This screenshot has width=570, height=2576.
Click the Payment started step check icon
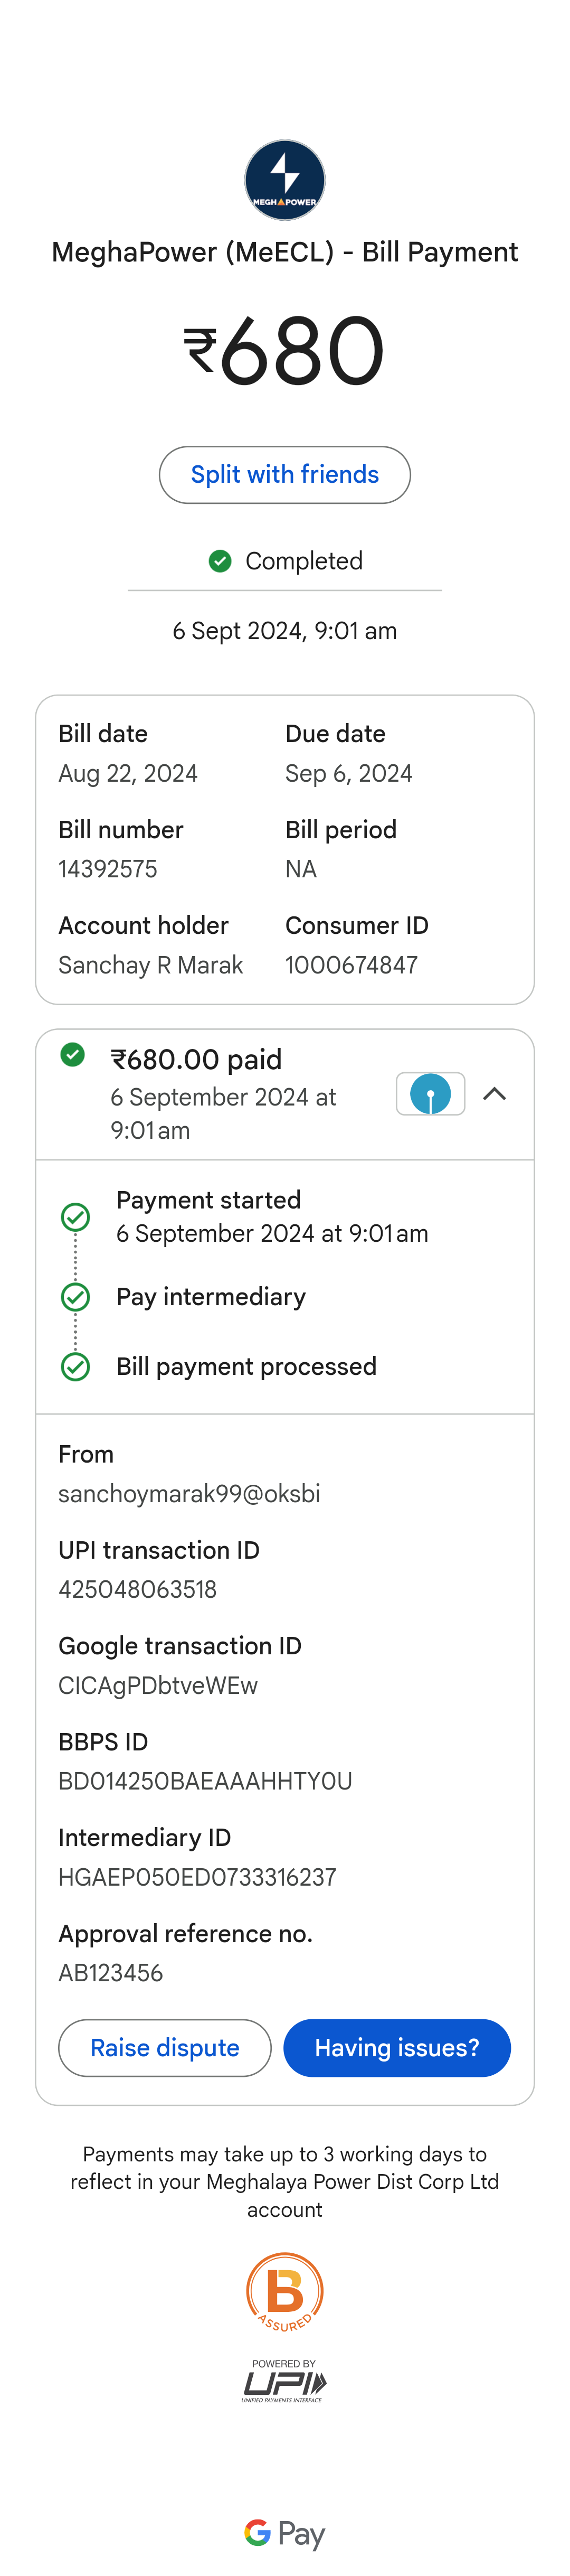tap(75, 1217)
